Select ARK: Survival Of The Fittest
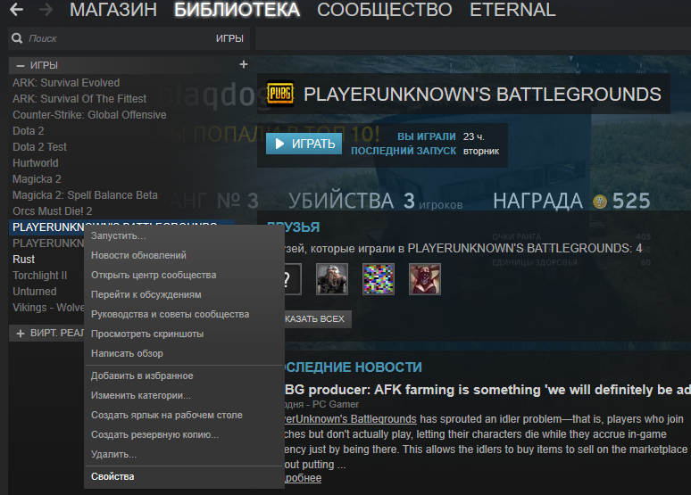This screenshot has width=691, height=495. pyautogui.click(x=79, y=99)
